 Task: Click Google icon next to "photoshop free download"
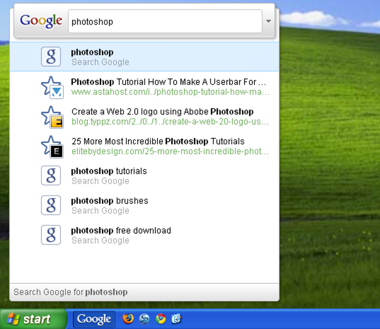coord(51,235)
